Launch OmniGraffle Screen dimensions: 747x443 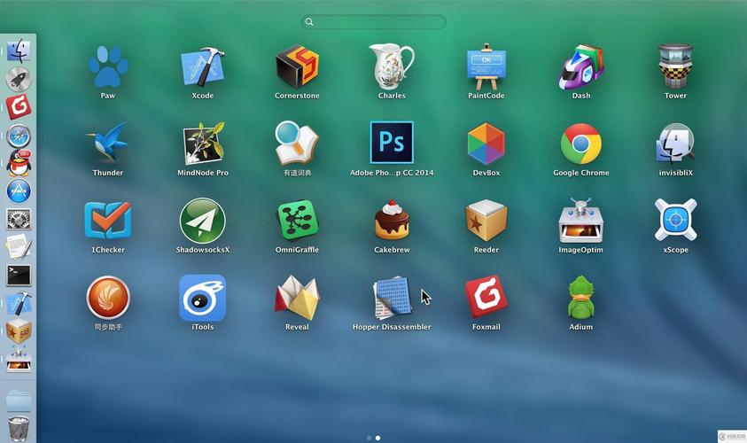pos(297,220)
